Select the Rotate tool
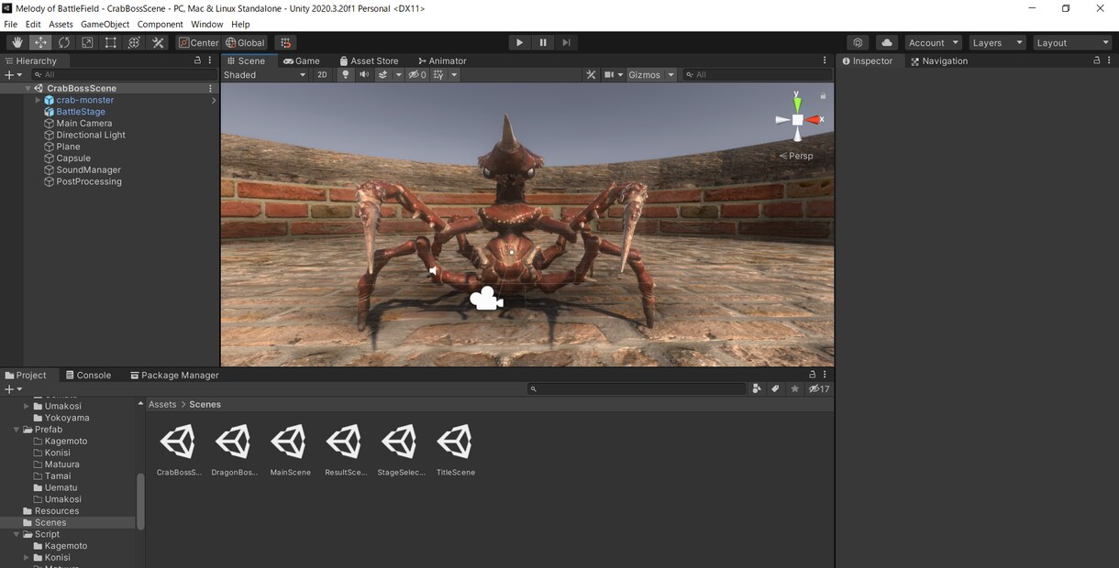The width and height of the screenshot is (1119, 568). tap(64, 42)
